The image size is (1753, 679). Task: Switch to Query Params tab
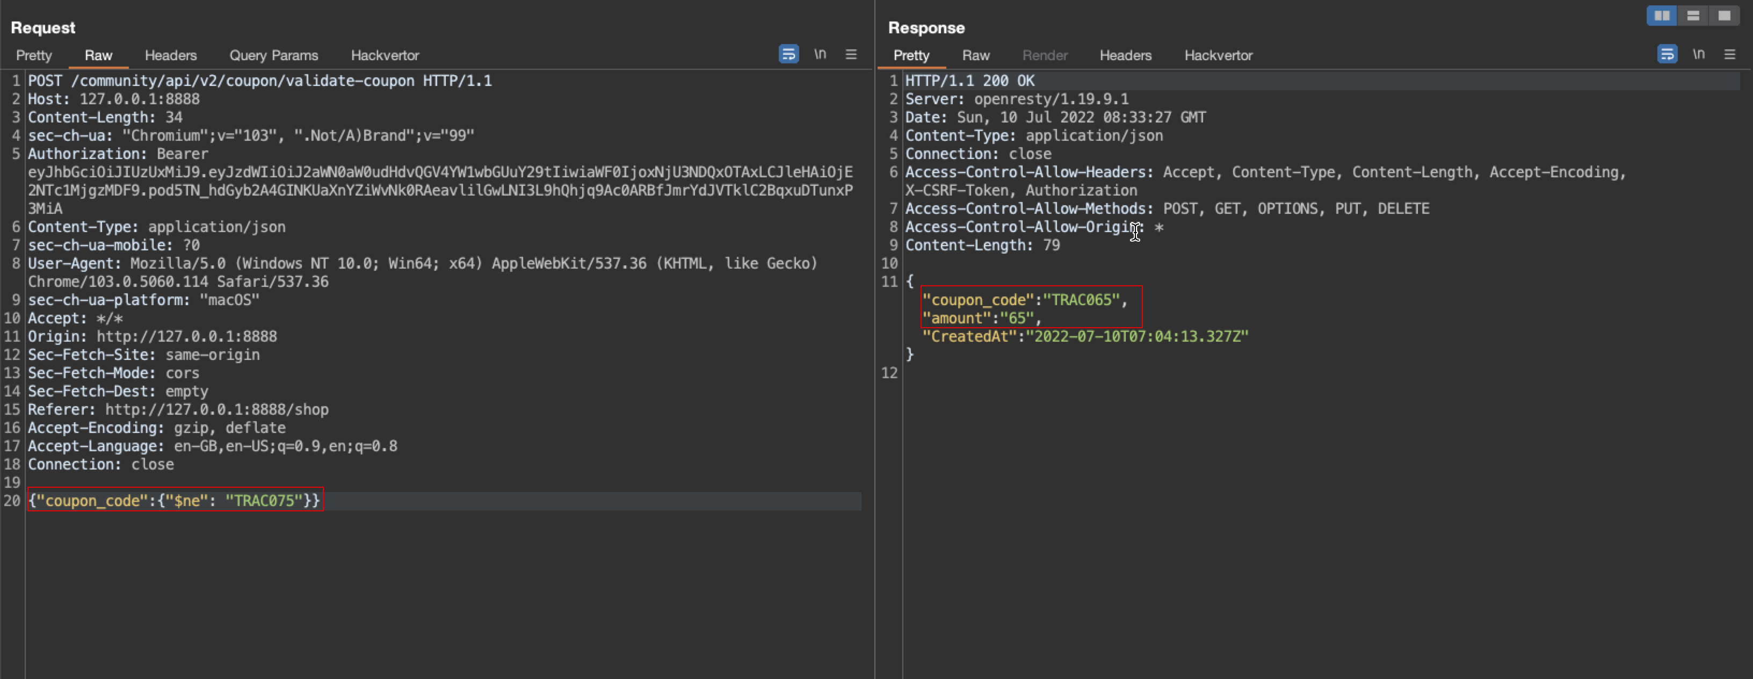273,55
